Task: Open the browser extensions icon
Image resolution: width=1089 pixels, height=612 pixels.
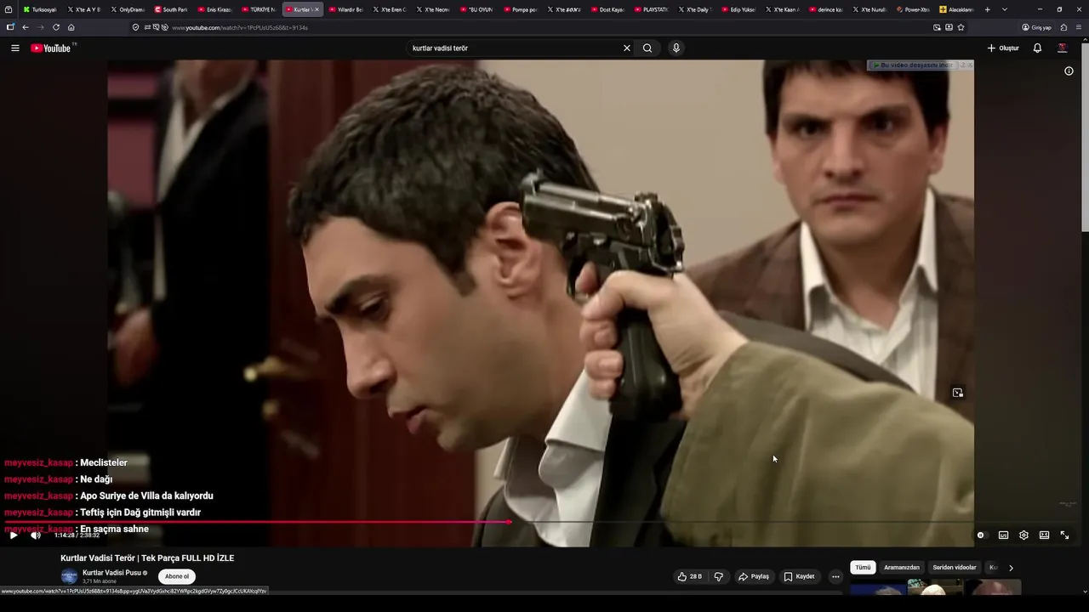Action: click(1063, 27)
